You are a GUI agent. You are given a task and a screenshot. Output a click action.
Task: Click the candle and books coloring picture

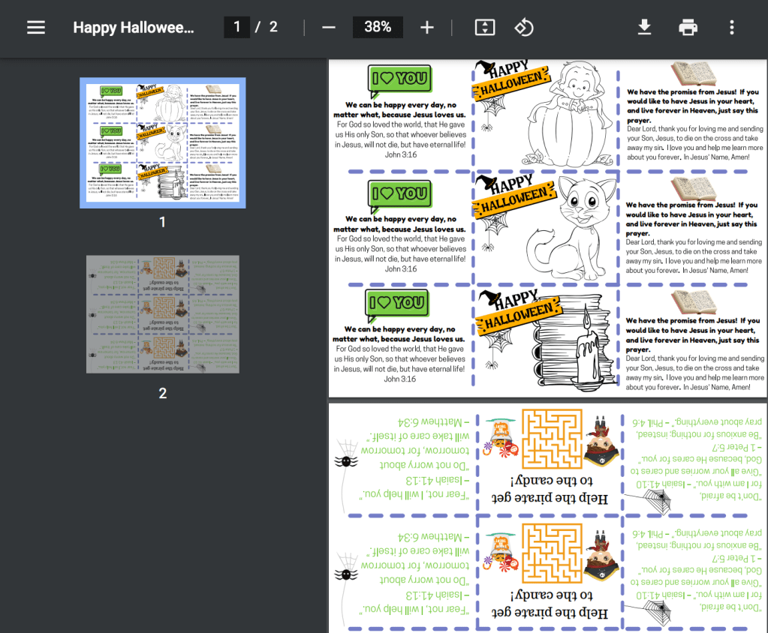coord(571,341)
